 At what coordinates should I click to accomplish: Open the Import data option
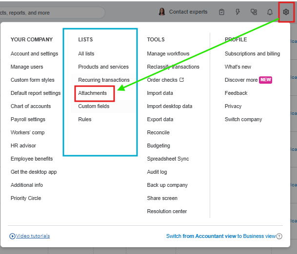click(160, 93)
